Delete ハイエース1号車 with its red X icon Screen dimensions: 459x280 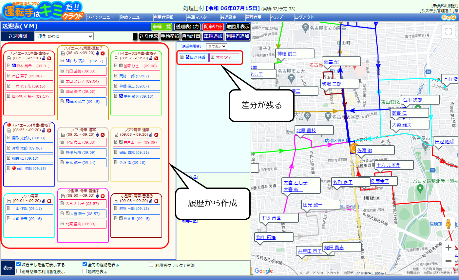[x=49, y=58]
